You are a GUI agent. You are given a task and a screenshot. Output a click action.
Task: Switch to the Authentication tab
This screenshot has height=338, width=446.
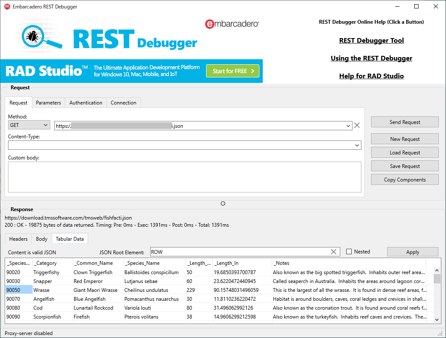pyautogui.click(x=85, y=103)
